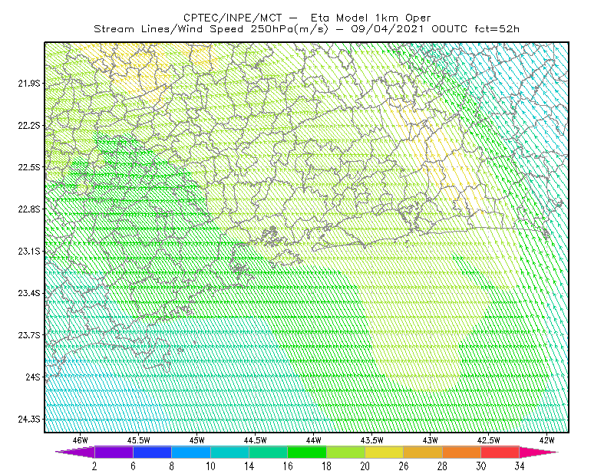Click the 42W longitude axis label
Viewport: 614px width, 474px height.
pos(547,440)
